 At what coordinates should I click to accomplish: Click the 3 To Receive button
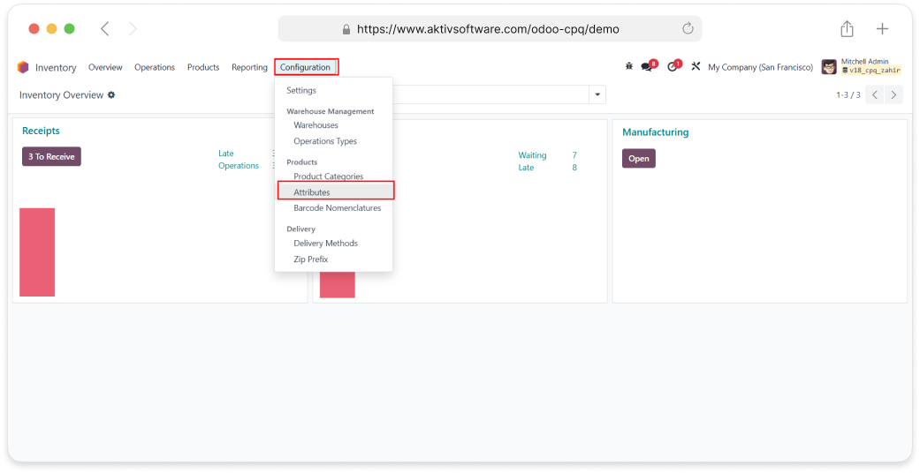tap(51, 157)
